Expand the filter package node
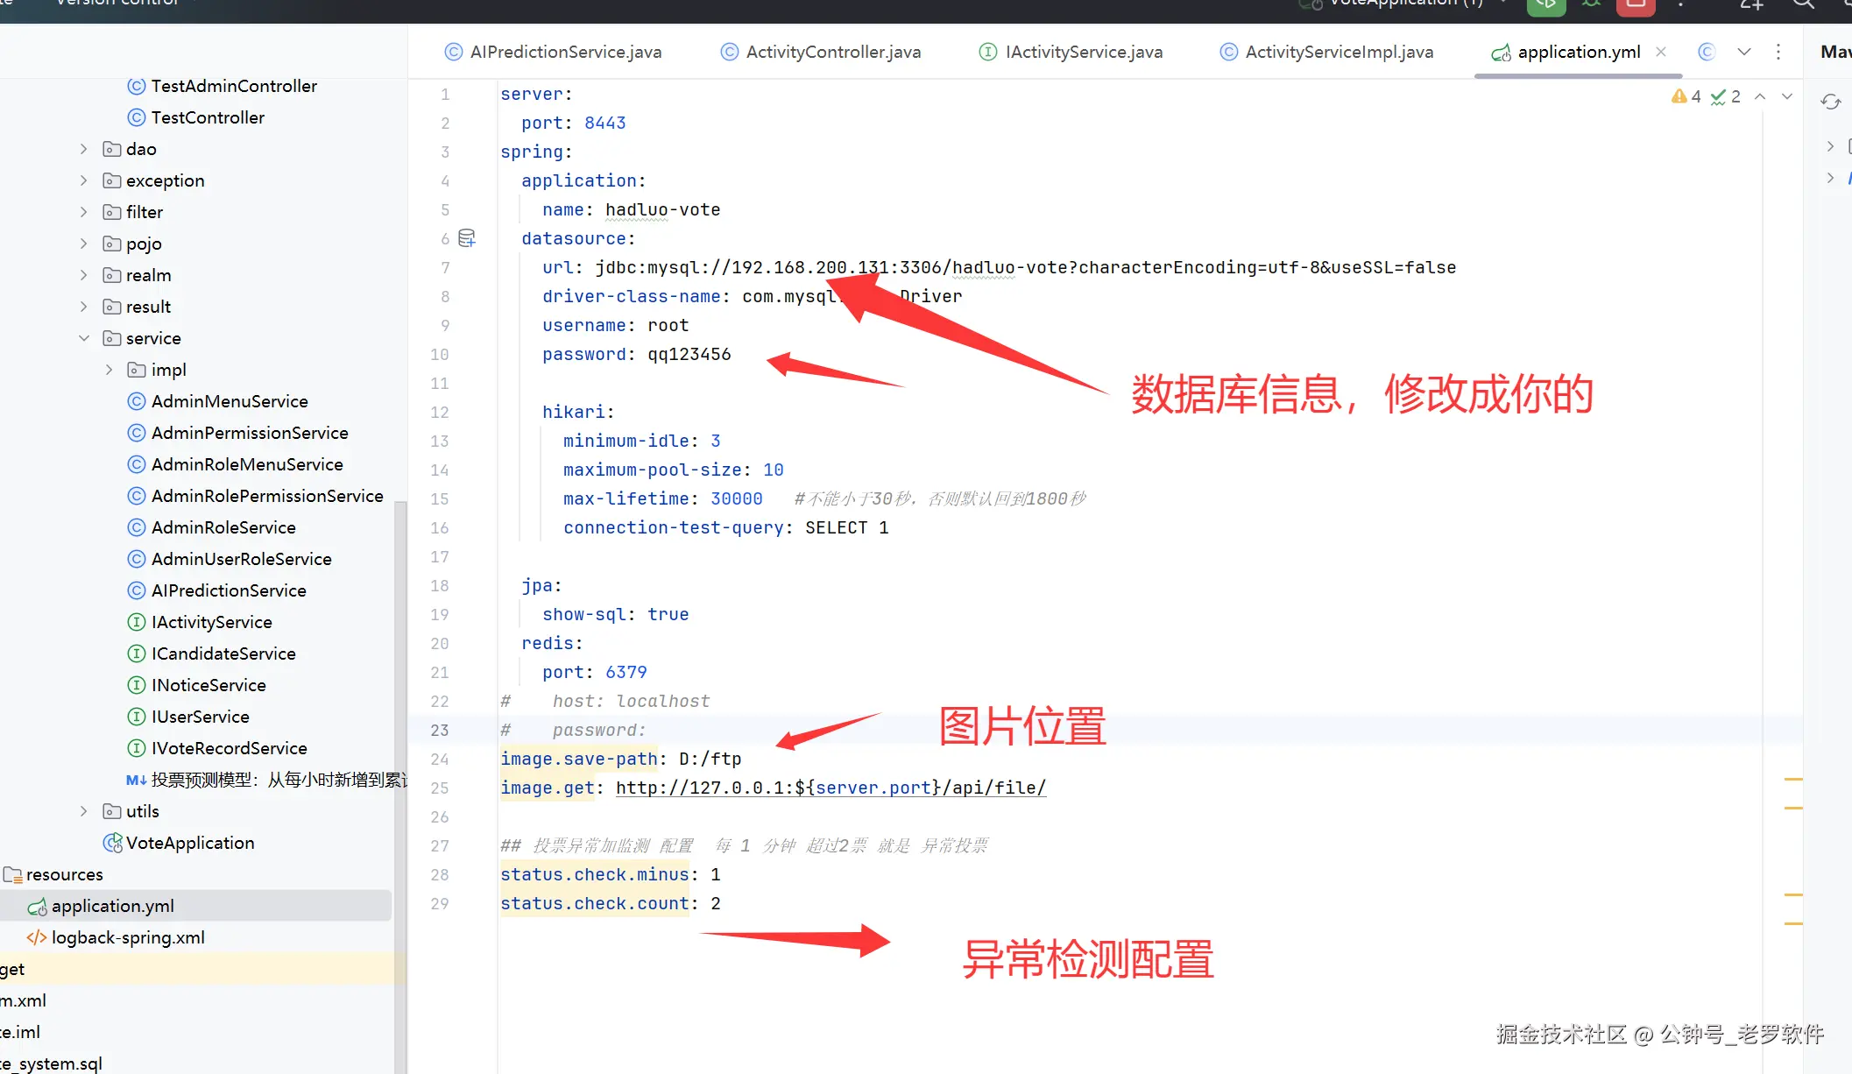 pos(83,212)
